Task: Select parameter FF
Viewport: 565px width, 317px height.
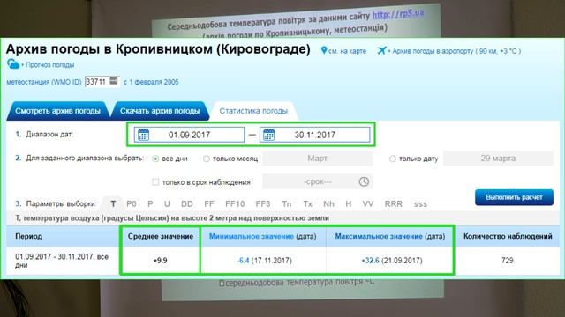Action: point(209,203)
